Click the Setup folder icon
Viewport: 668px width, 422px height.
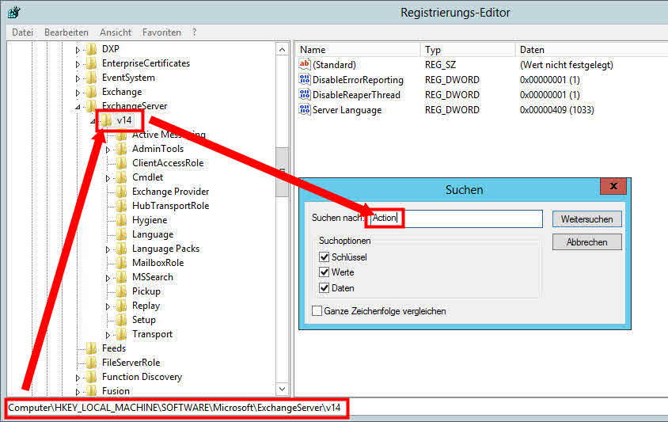121,320
